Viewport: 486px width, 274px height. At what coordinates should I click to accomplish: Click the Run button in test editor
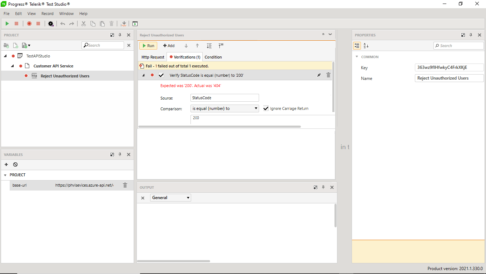tap(148, 46)
